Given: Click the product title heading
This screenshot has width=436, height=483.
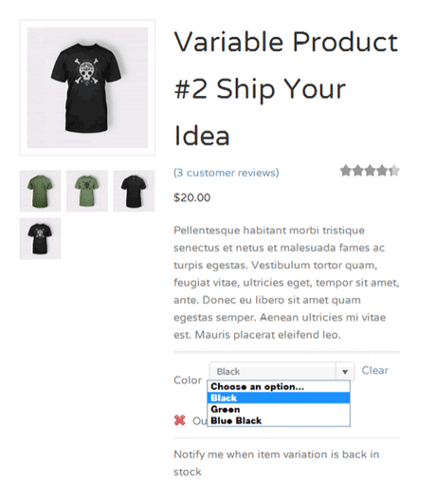Looking at the screenshot, I should pos(286,88).
